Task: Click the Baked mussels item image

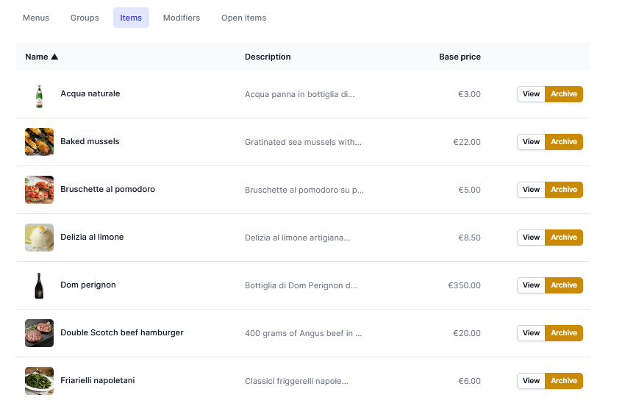Action: coord(39,142)
